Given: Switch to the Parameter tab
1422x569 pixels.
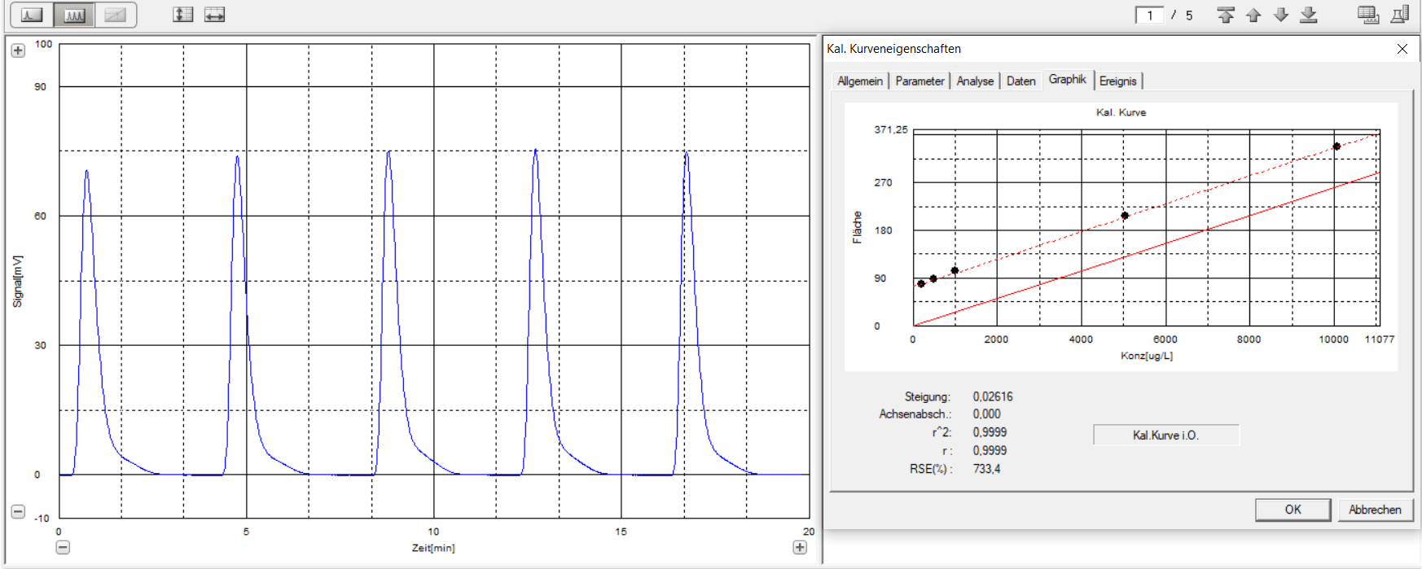Looking at the screenshot, I should click(919, 81).
